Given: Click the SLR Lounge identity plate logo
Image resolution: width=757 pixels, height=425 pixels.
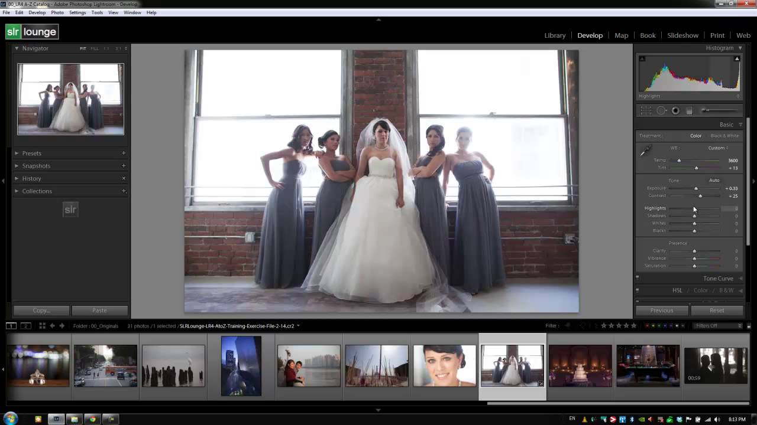Looking at the screenshot, I should (32, 32).
